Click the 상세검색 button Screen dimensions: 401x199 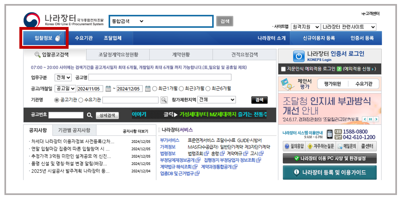point(107,115)
